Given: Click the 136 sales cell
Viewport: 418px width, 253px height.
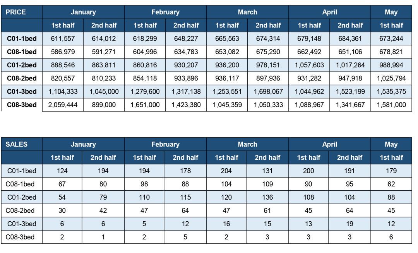Looking at the screenshot, I should [267, 197].
